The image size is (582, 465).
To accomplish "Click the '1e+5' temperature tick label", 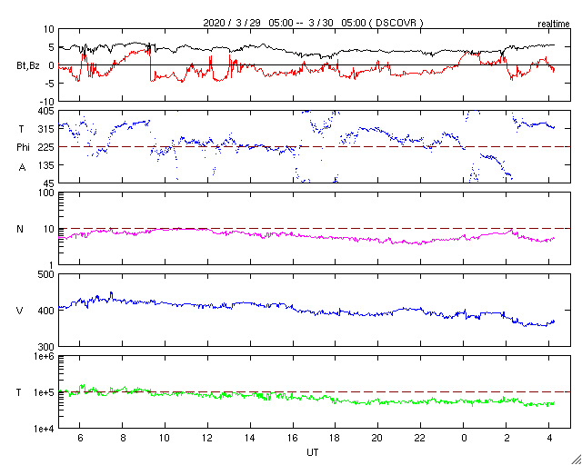I will (x=45, y=392).
